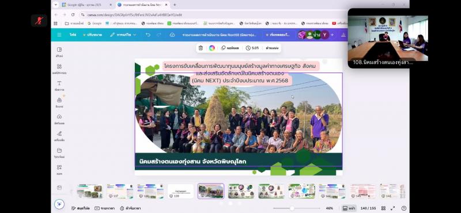Expand the browser tab search chevron
This screenshot has width=461, height=213.
(56, 5)
